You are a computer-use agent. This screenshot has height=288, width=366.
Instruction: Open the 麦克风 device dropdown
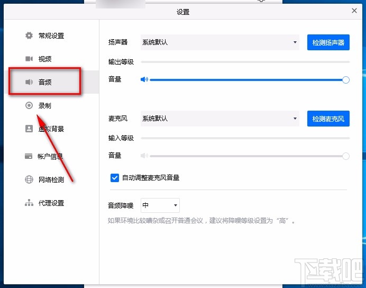click(x=220, y=119)
